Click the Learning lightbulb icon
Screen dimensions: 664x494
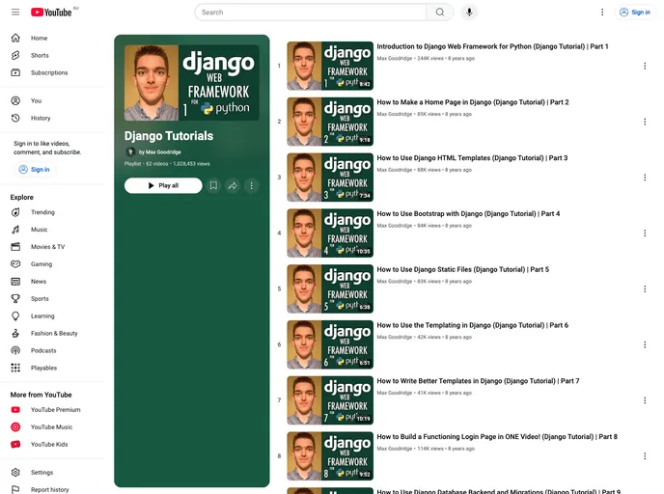pyautogui.click(x=15, y=316)
